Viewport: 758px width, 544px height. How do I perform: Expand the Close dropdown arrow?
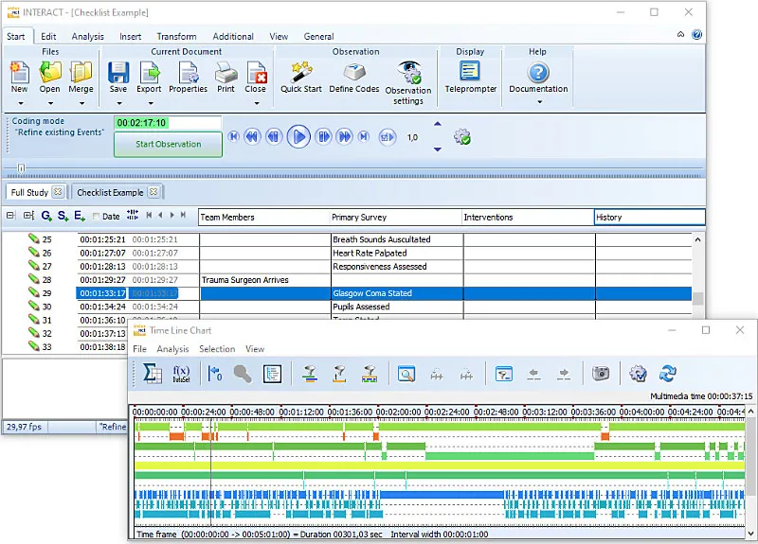point(257,103)
